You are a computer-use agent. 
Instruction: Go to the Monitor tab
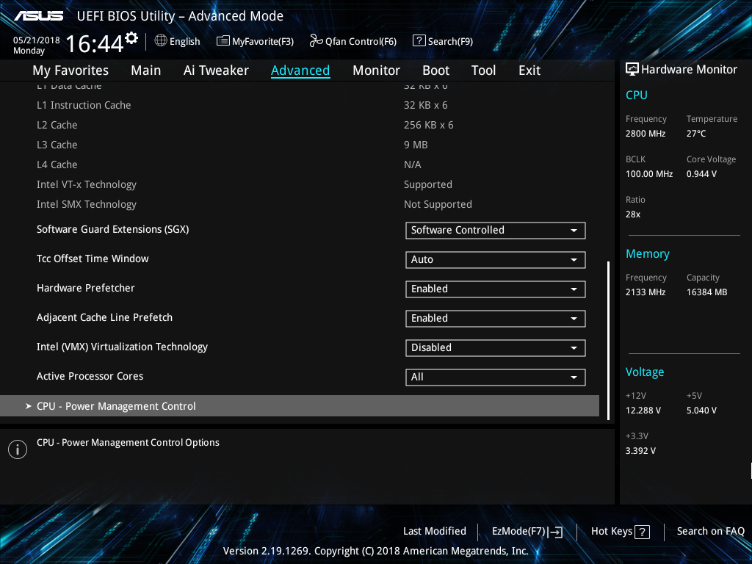click(x=376, y=70)
